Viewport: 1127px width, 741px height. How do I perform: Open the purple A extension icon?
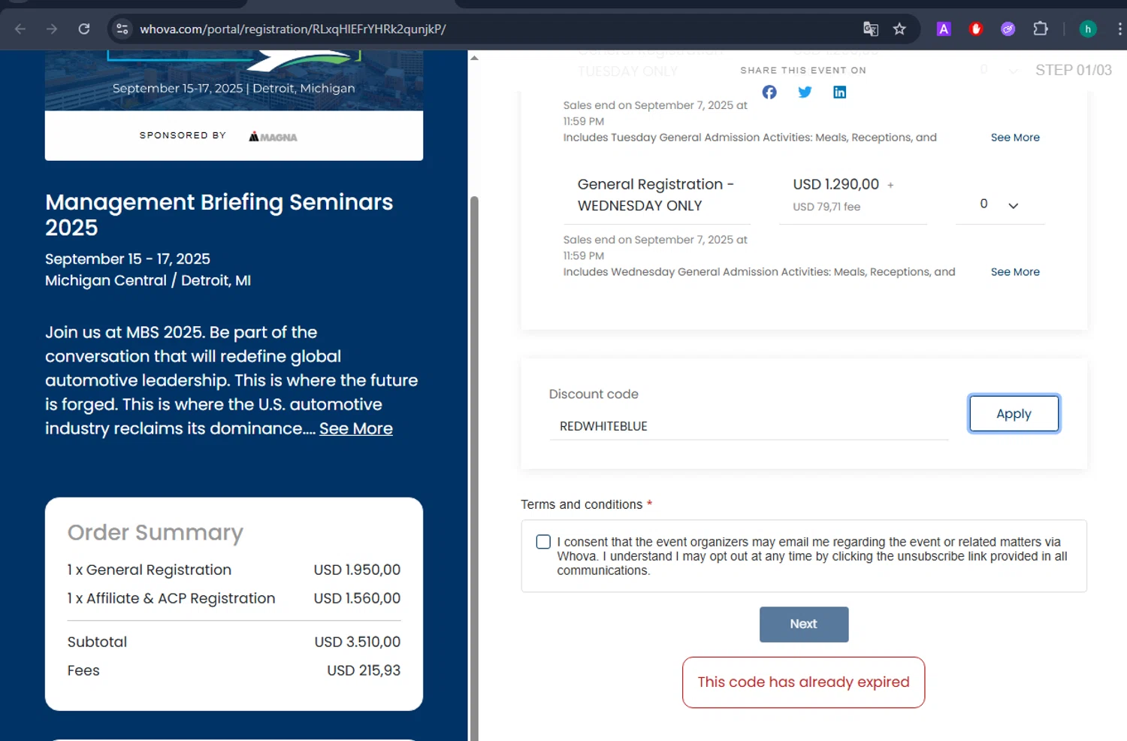point(944,29)
